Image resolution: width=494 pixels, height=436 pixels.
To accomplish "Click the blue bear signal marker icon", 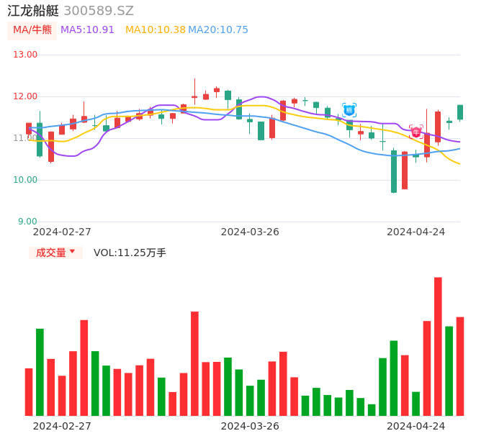I will pyautogui.click(x=349, y=110).
